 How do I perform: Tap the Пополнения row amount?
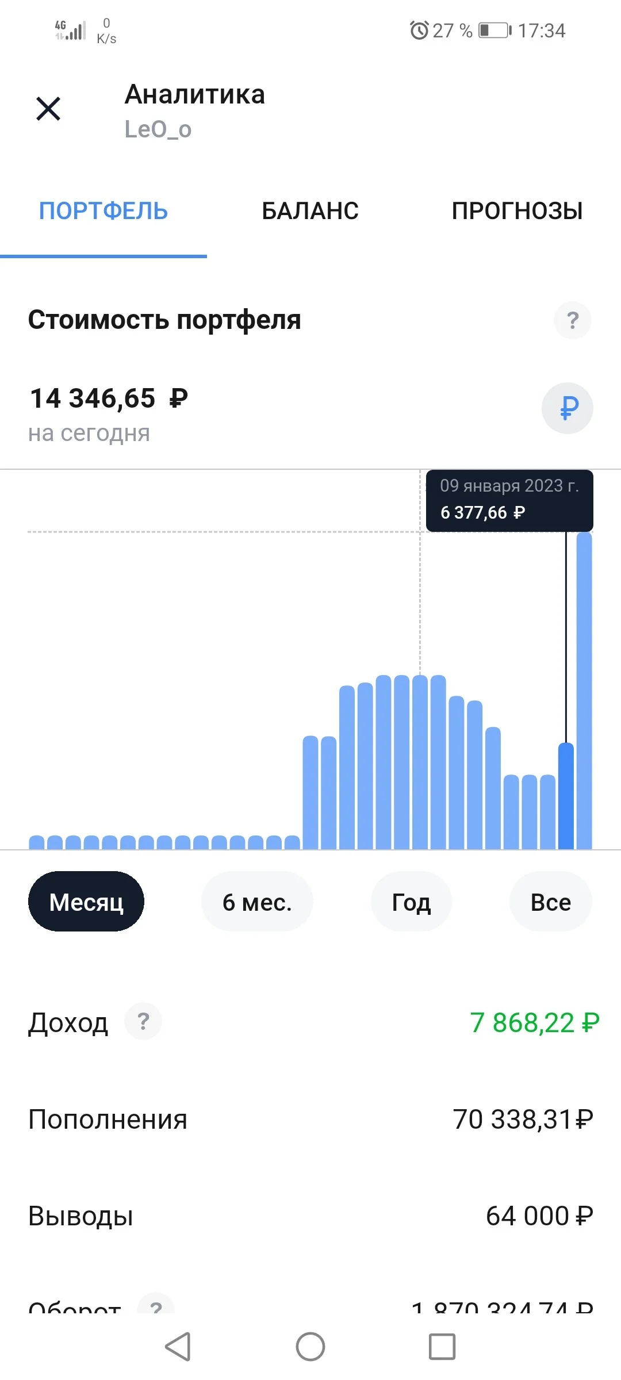(523, 1119)
